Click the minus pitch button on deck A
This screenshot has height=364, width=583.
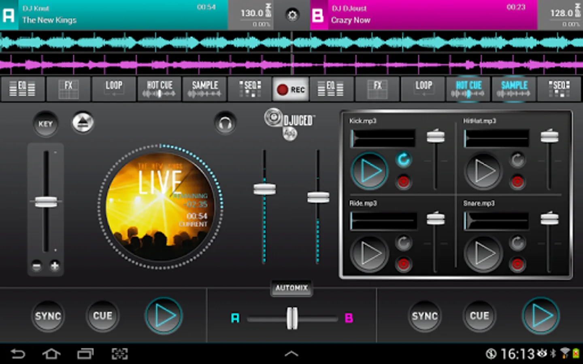[x=37, y=266]
